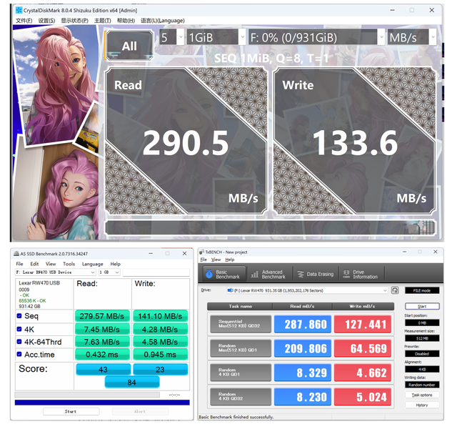Image resolution: width=457 pixels, height=424 pixels.
Task: Click the All button in CrystalDiskMark
Action: (x=129, y=46)
